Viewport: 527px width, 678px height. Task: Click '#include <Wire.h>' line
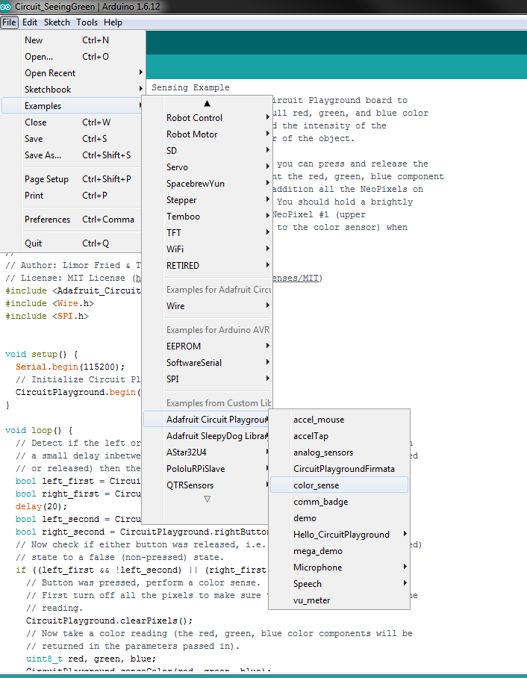point(50,304)
